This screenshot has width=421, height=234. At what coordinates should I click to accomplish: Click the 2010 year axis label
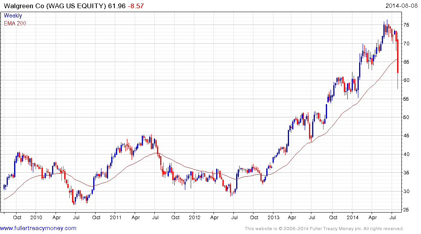coord(36,217)
